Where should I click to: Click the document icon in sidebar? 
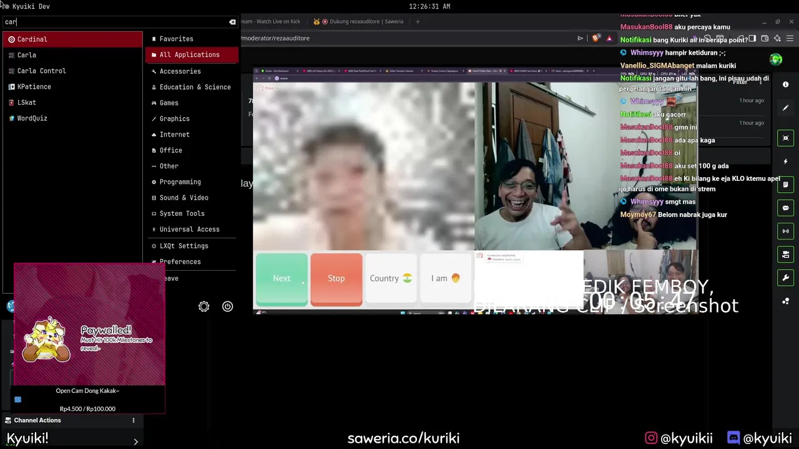(785, 185)
